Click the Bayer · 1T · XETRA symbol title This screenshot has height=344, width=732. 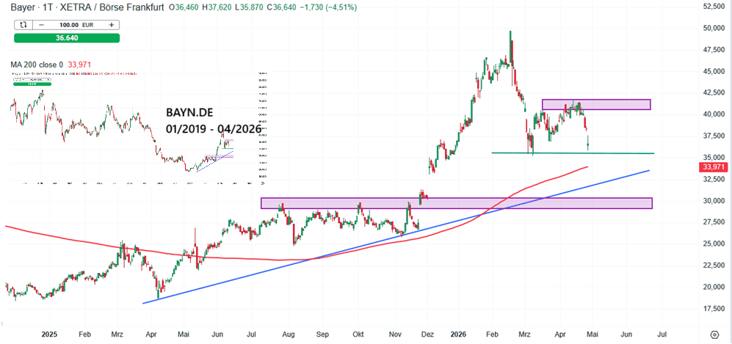coord(87,7)
